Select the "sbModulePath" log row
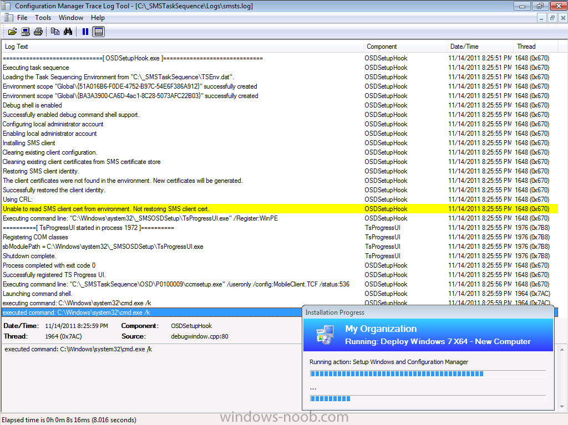The height and width of the screenshot is (425, 568). (x=280, y=247)
